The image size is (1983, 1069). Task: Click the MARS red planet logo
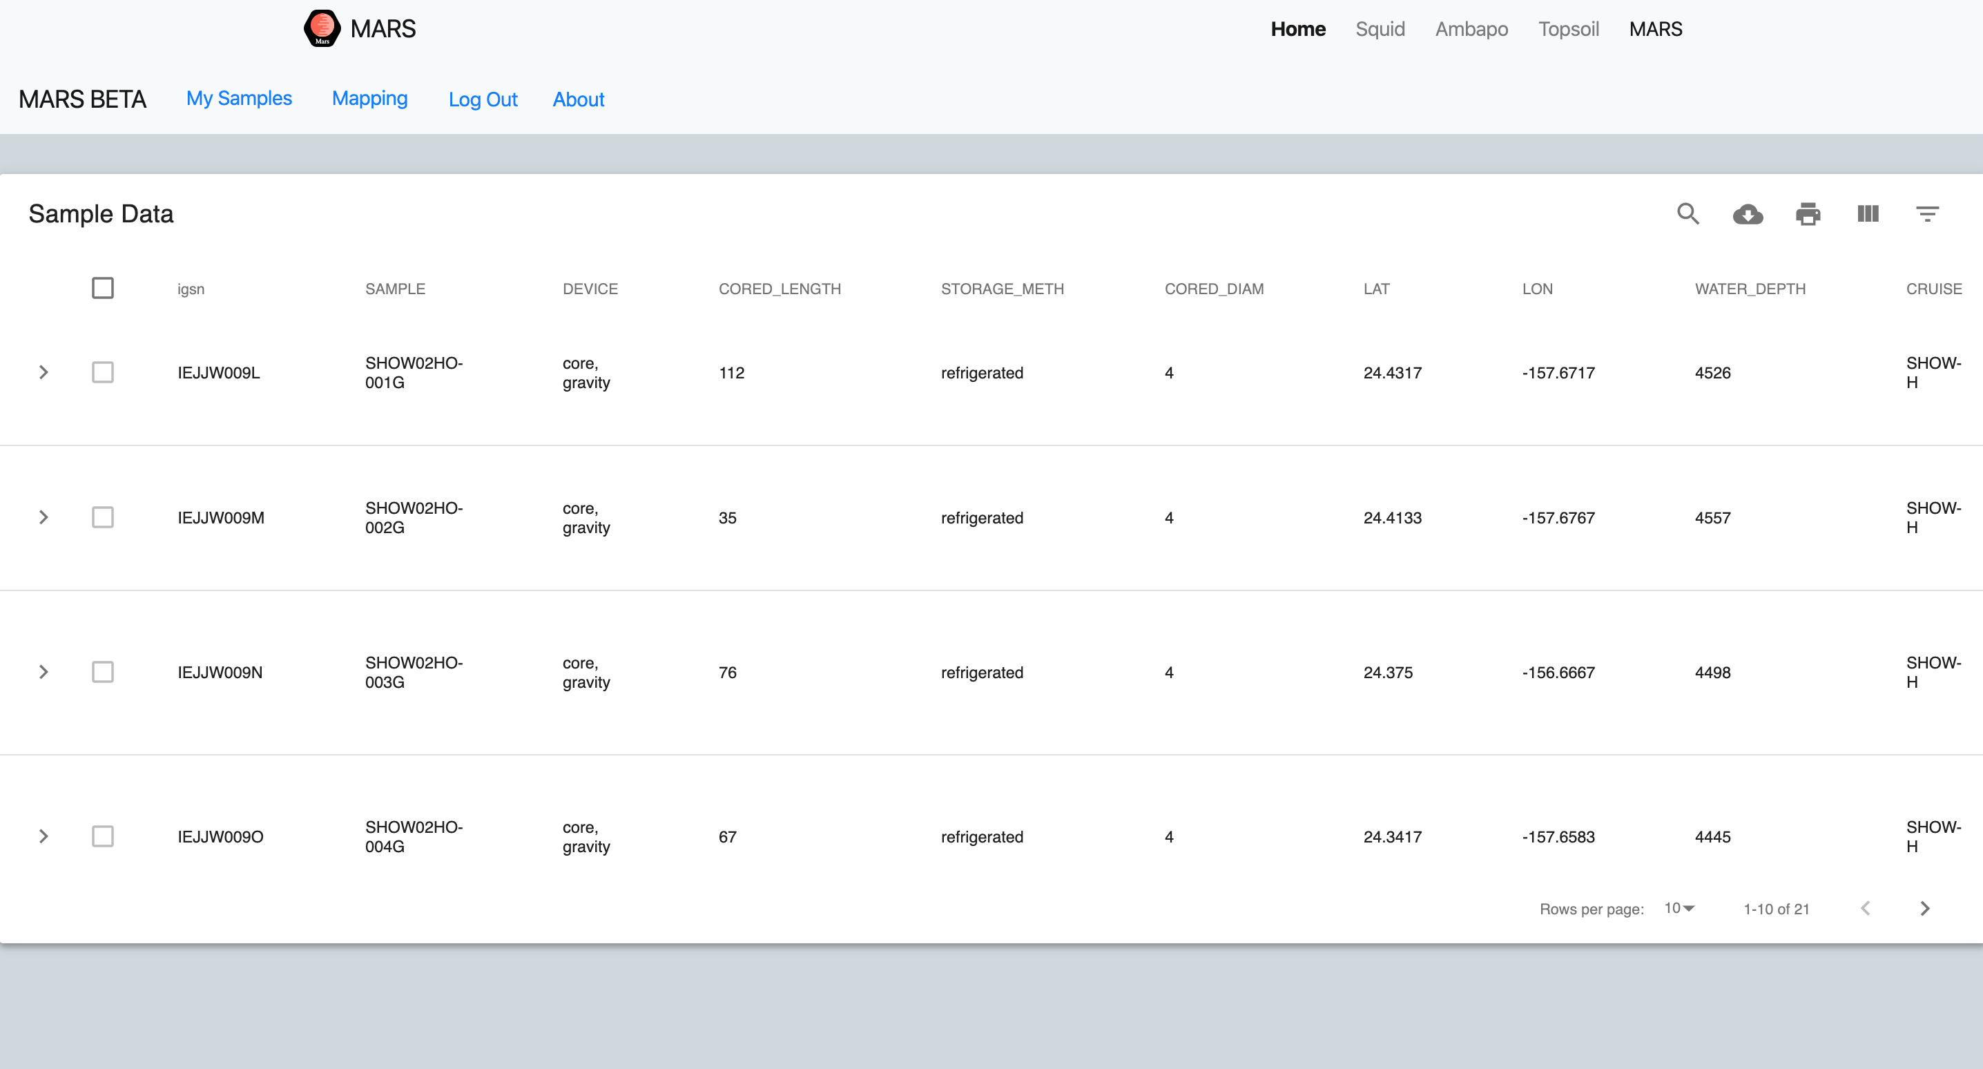[322, 28]
